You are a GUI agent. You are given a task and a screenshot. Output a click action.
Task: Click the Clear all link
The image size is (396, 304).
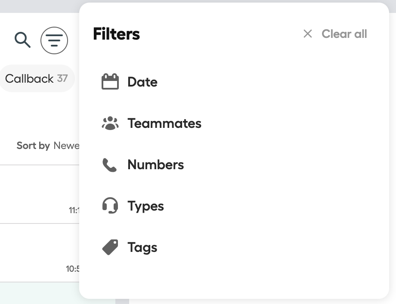(x=344, y=34)
